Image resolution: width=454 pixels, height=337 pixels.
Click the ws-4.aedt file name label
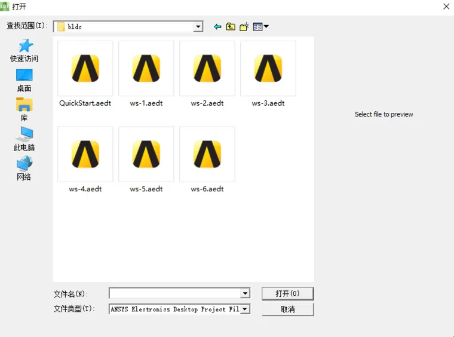pos(85,189)
